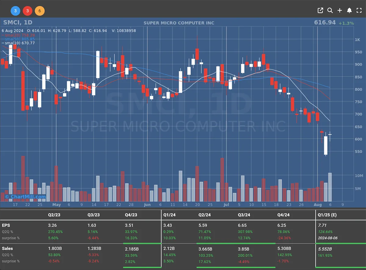Click the 17.62% sales surprise value
The image size is (366, 270).
click(205, 261)
